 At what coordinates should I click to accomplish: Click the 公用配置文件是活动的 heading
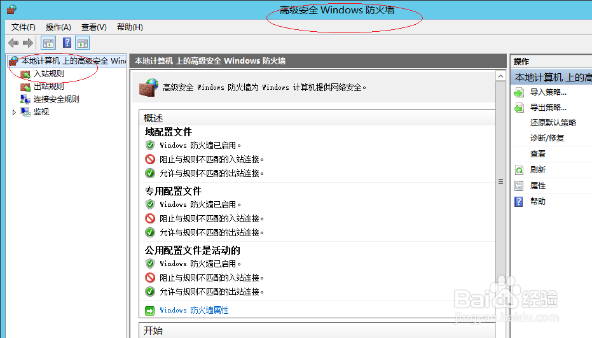193,250
